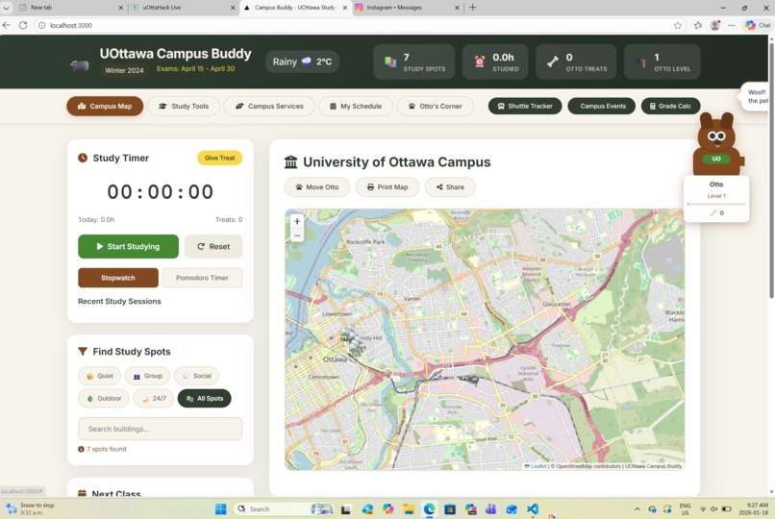Switch to Study Tools tab
The height and width of the screenshot is (519, 775).
click(184, 106)
